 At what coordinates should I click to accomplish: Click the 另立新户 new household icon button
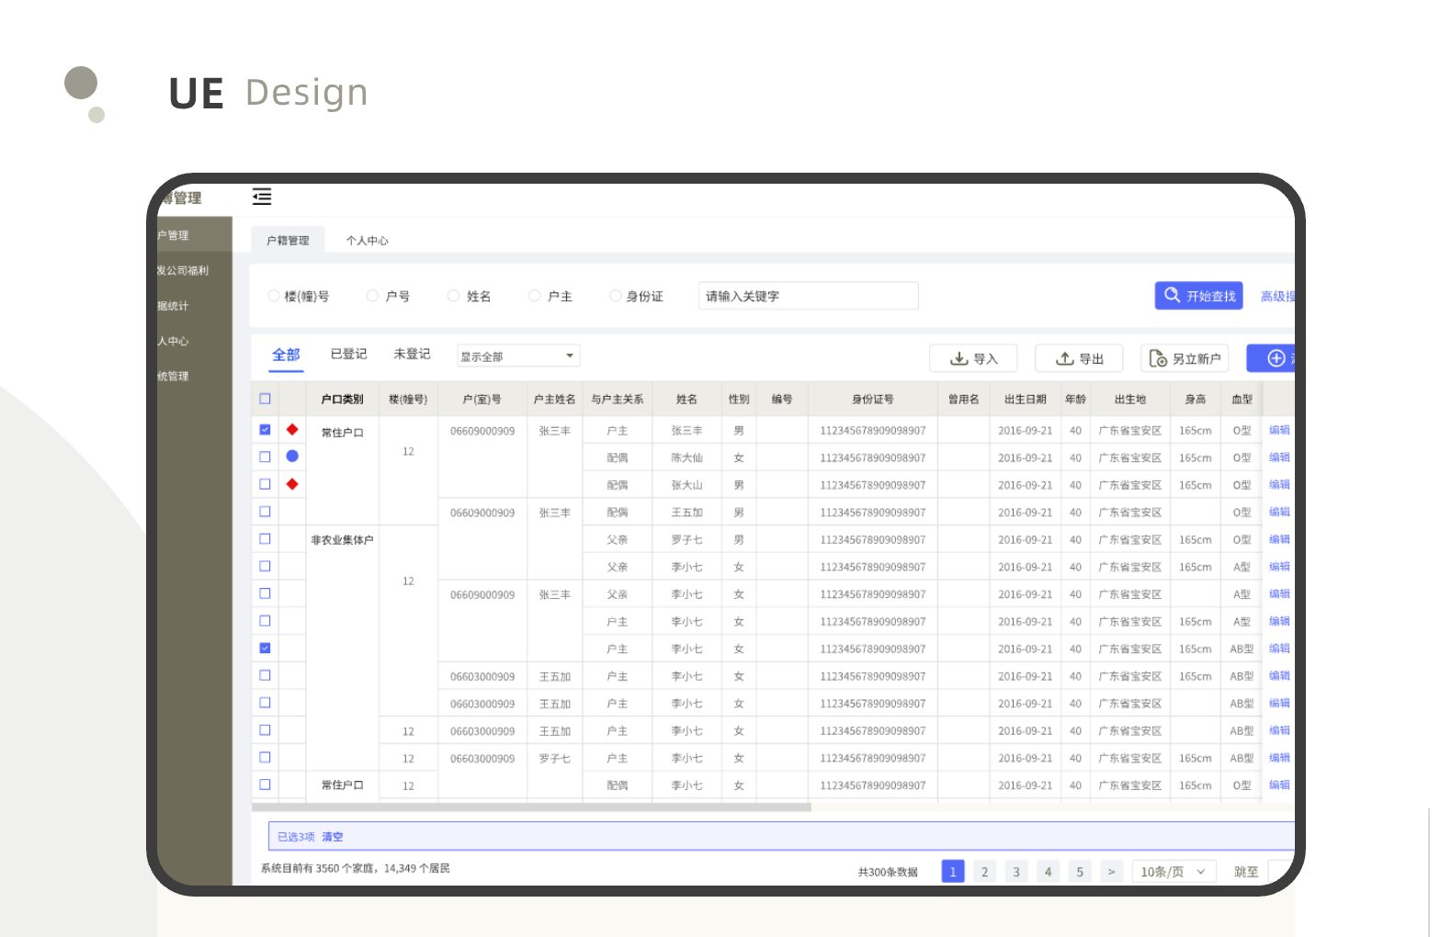1185,358
